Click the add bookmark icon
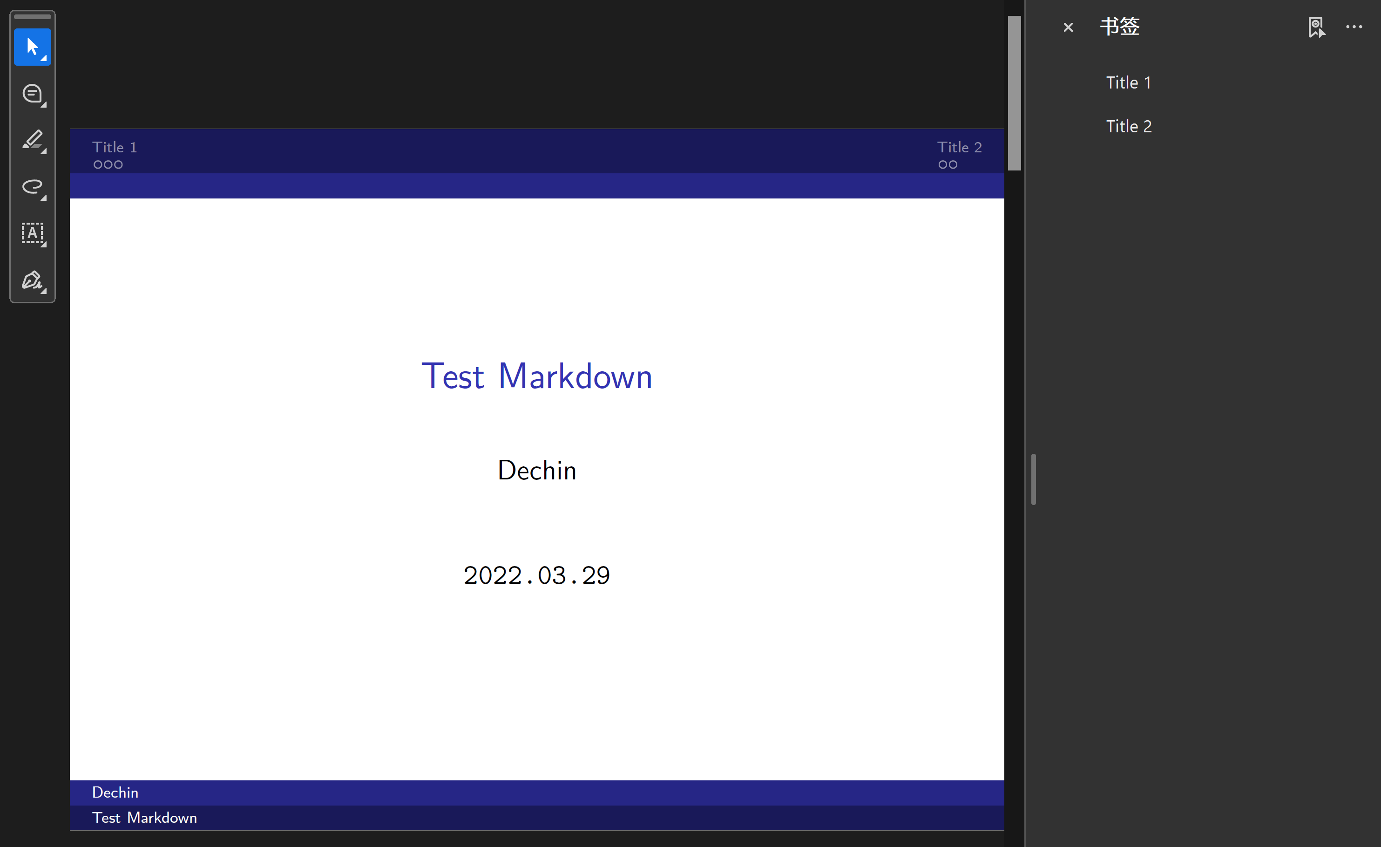 1316,27
